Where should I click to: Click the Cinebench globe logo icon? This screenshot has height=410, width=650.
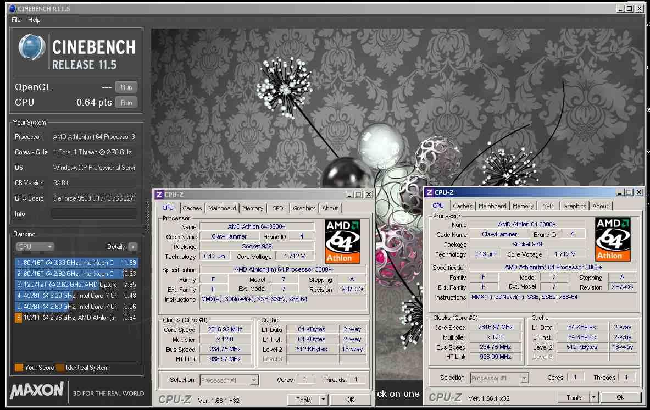pos(31,46)
